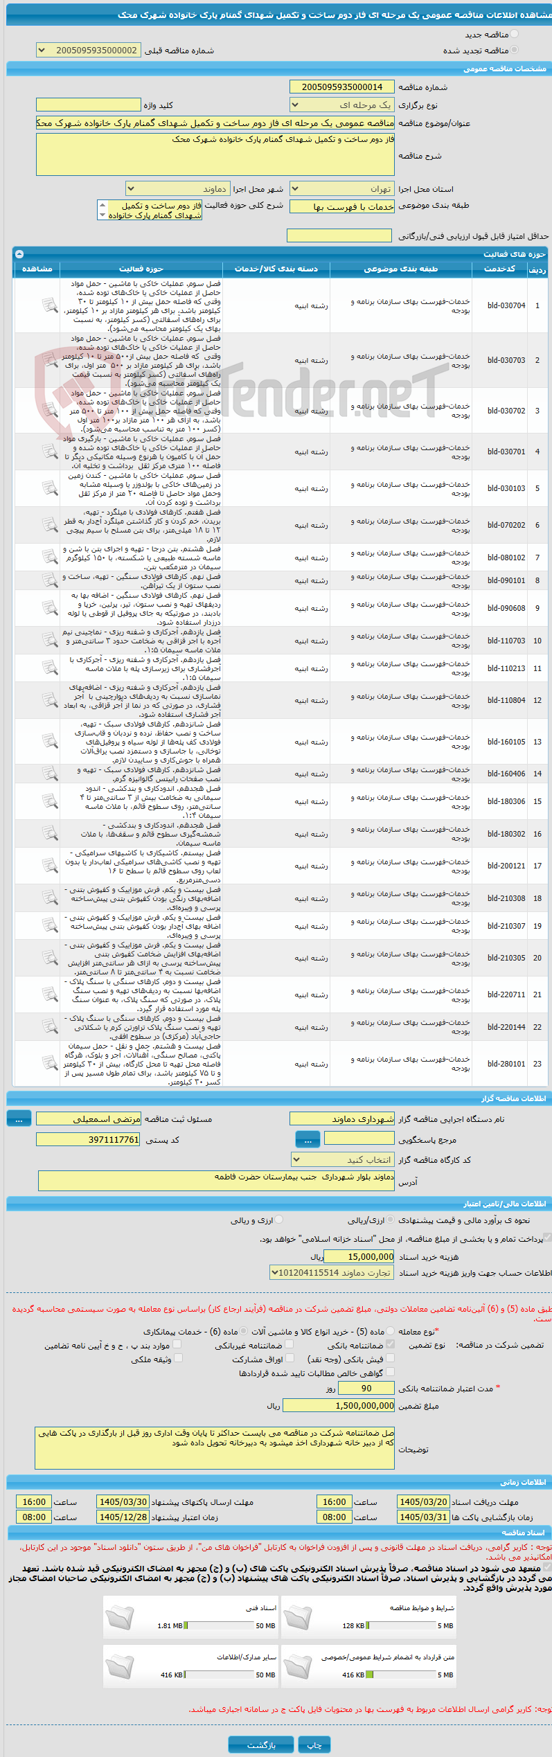Image resolution: width=552 pixels, height=1757 pixels.
Task: Open the اسناد فنی folder icon
Action: tap(119, 1617)
